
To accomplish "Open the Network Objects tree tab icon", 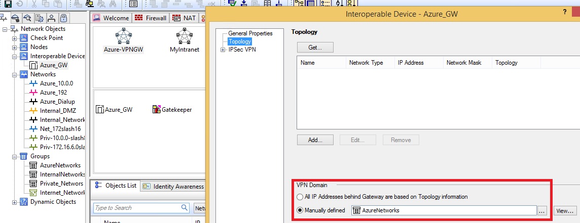I will 4,18.
